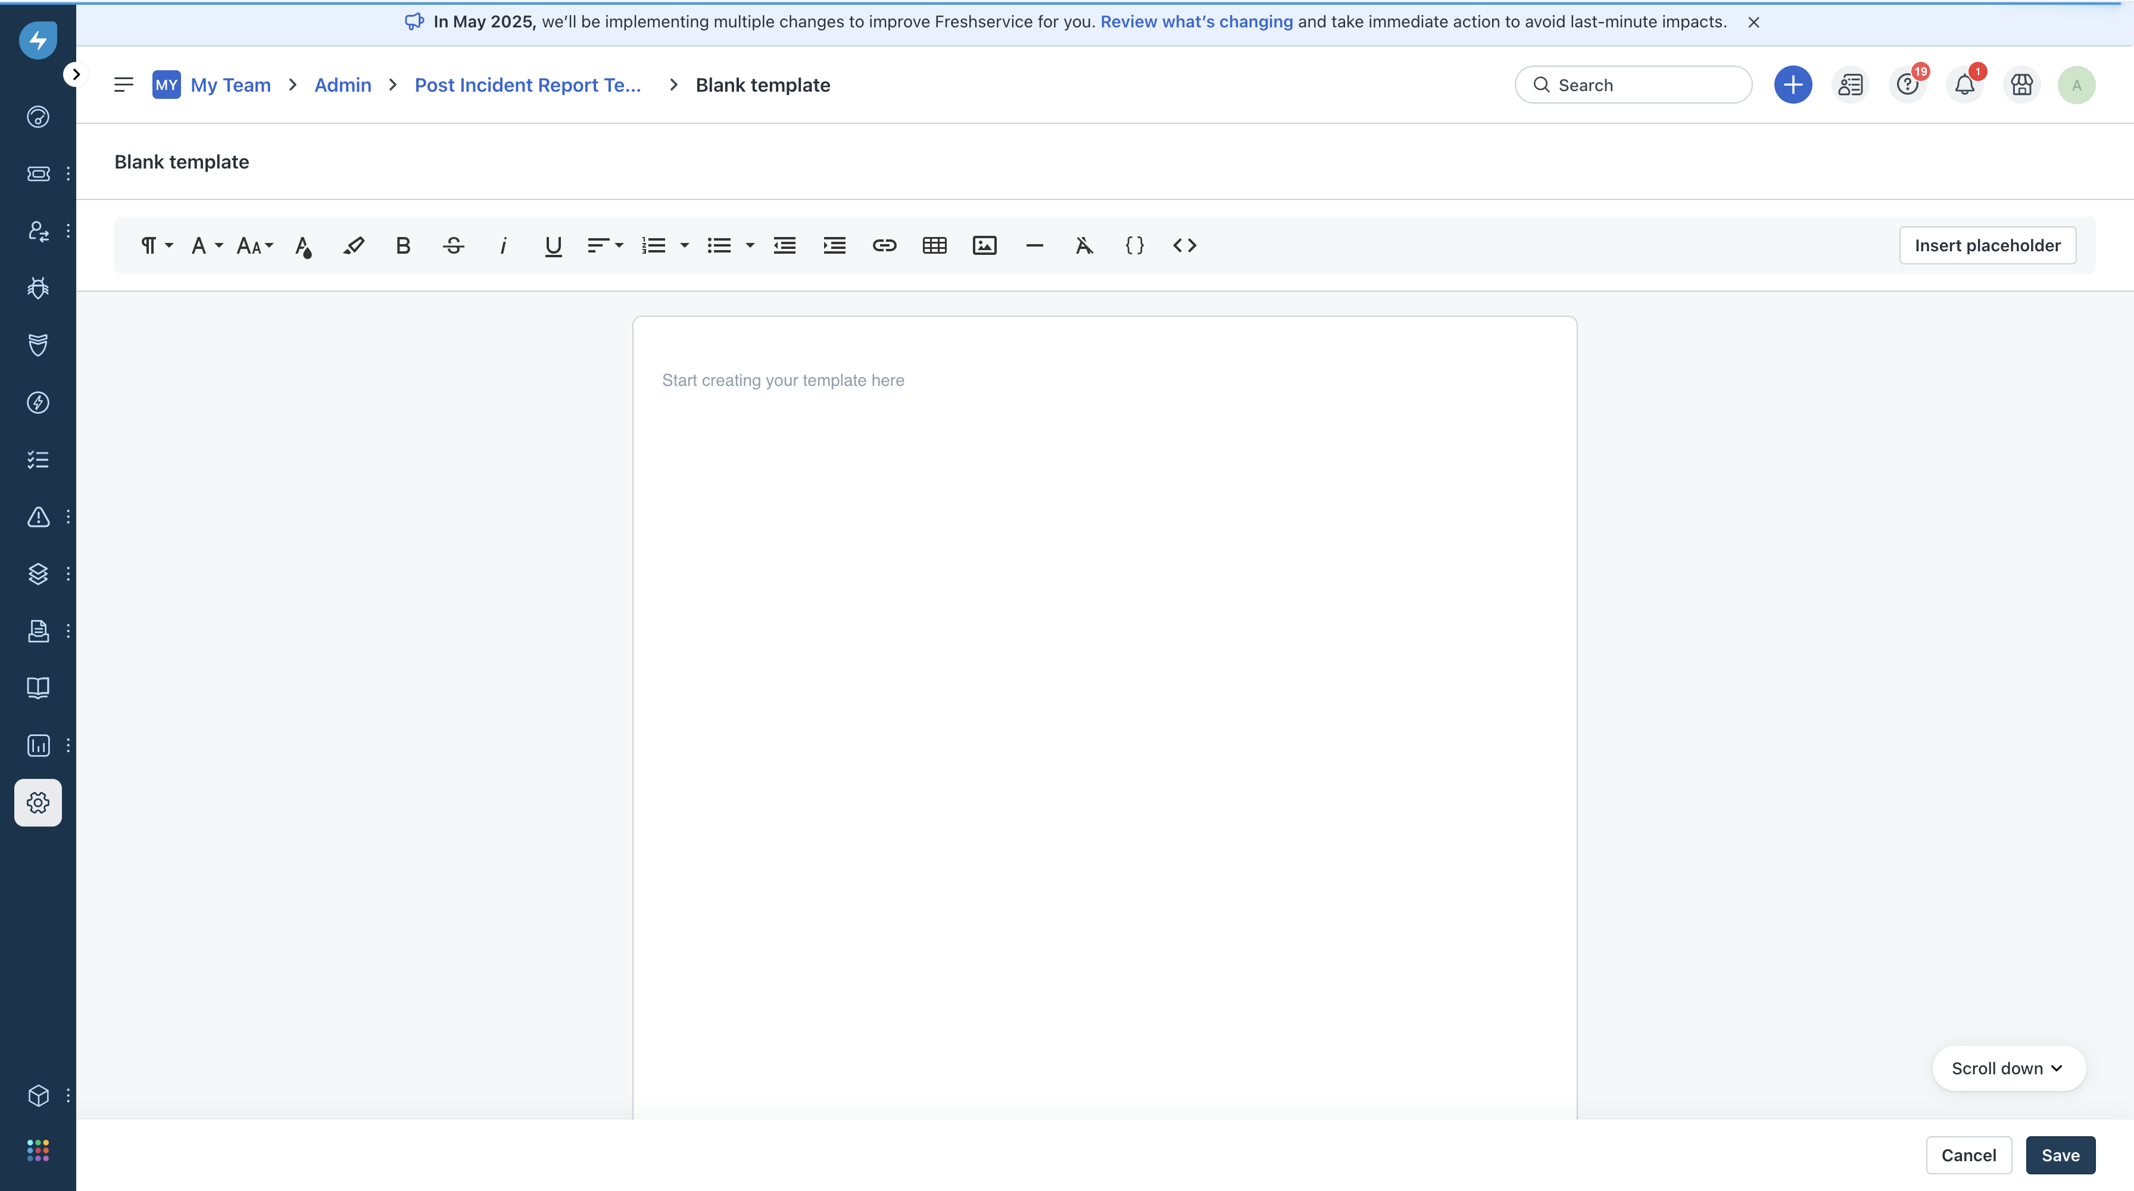Viewport: 2134px width, 1191px height.
Task: Insert a hyperlink into the template
Action: tap(884, 245)
